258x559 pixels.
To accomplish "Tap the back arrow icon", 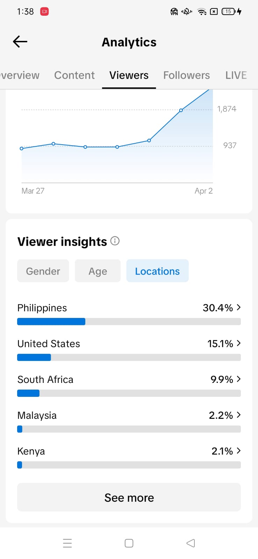I will point(20,42).
